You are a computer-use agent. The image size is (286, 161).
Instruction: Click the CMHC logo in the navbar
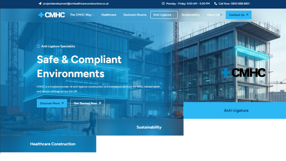[x=51, y=15]
